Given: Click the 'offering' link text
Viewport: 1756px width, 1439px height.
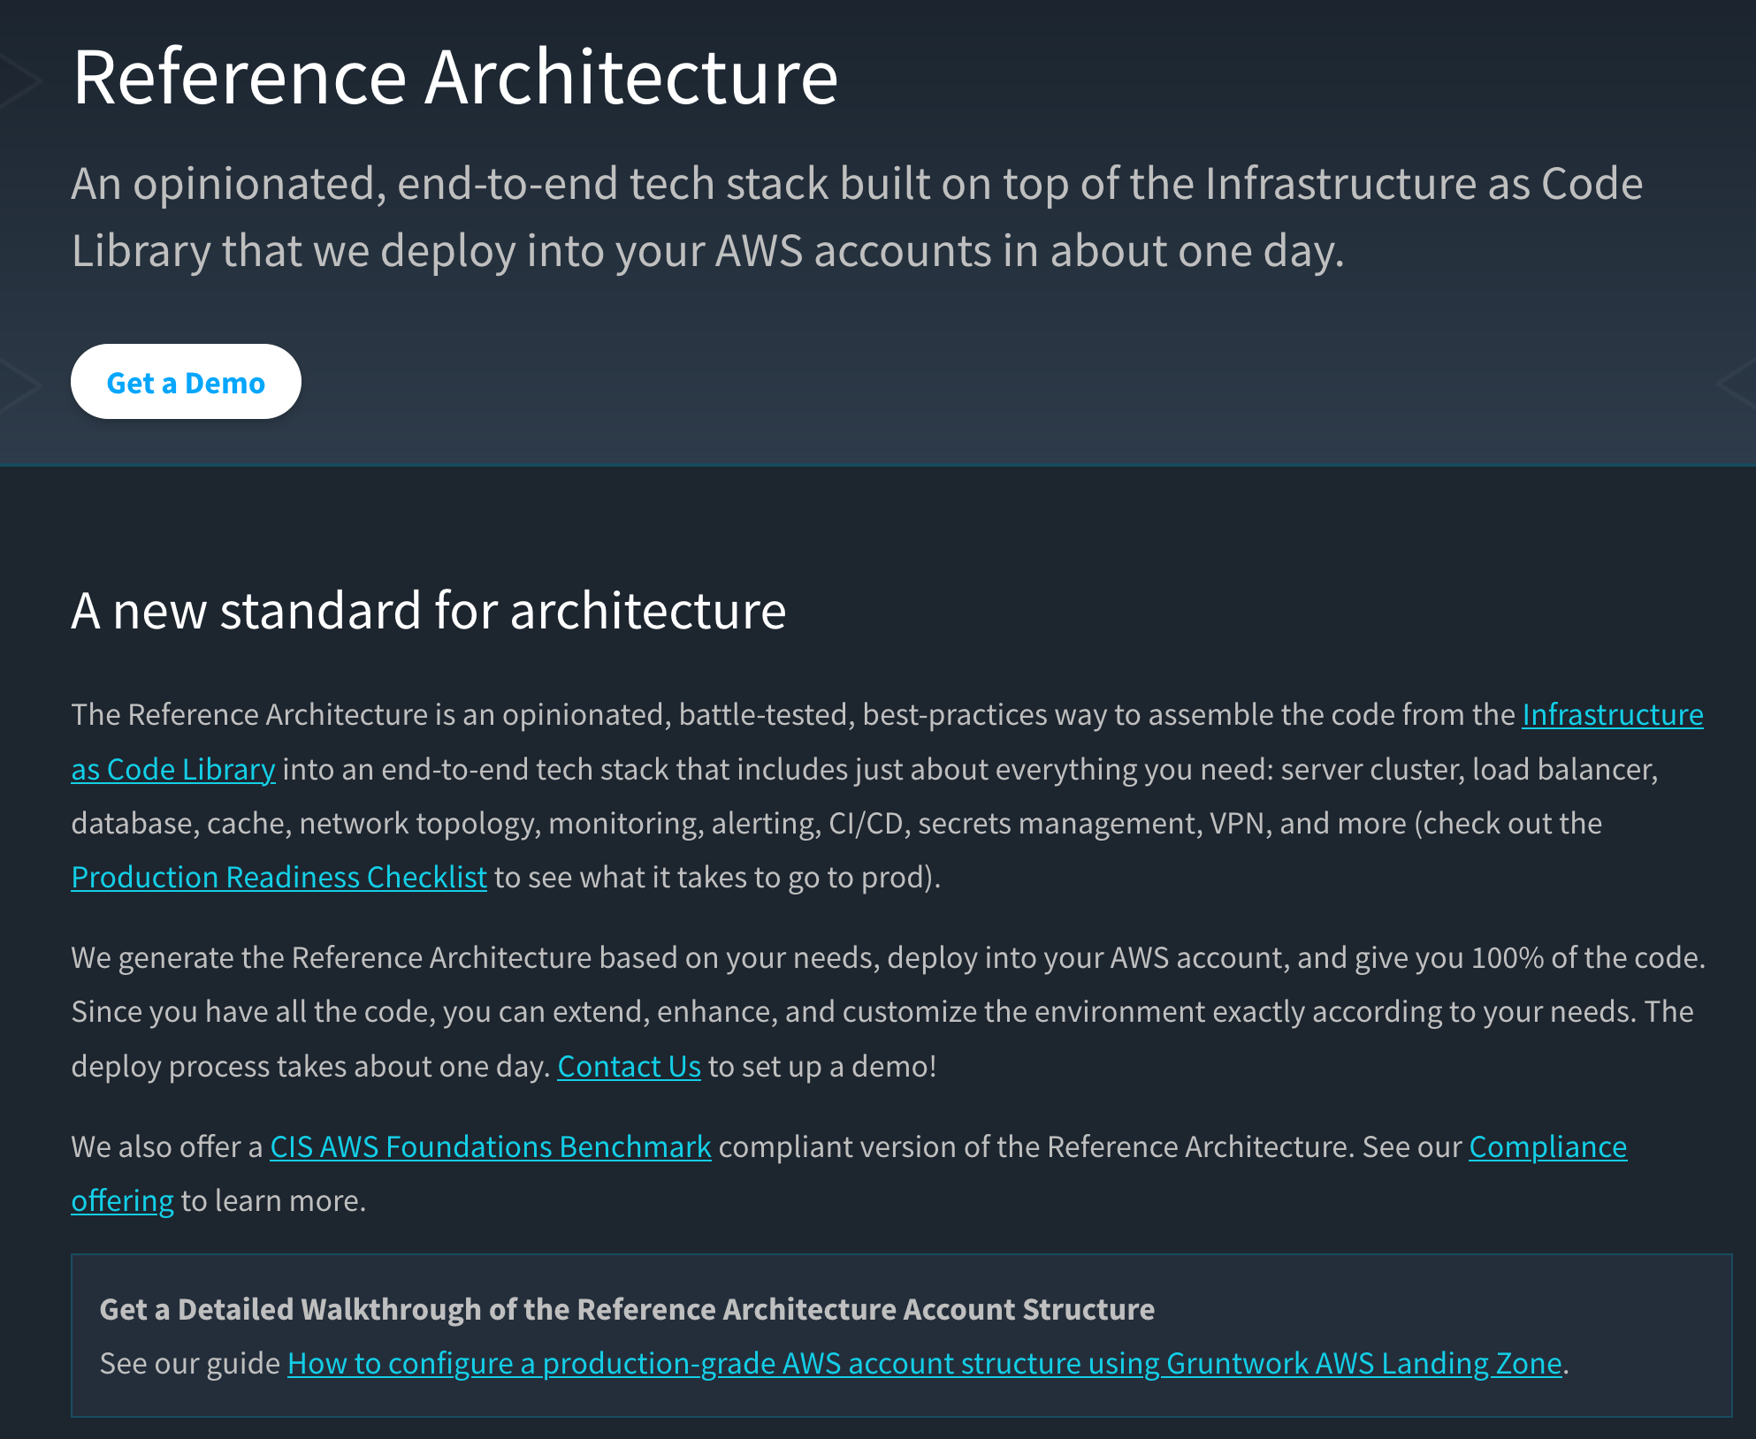Looking at the screenshot, I should [122, 1200].
